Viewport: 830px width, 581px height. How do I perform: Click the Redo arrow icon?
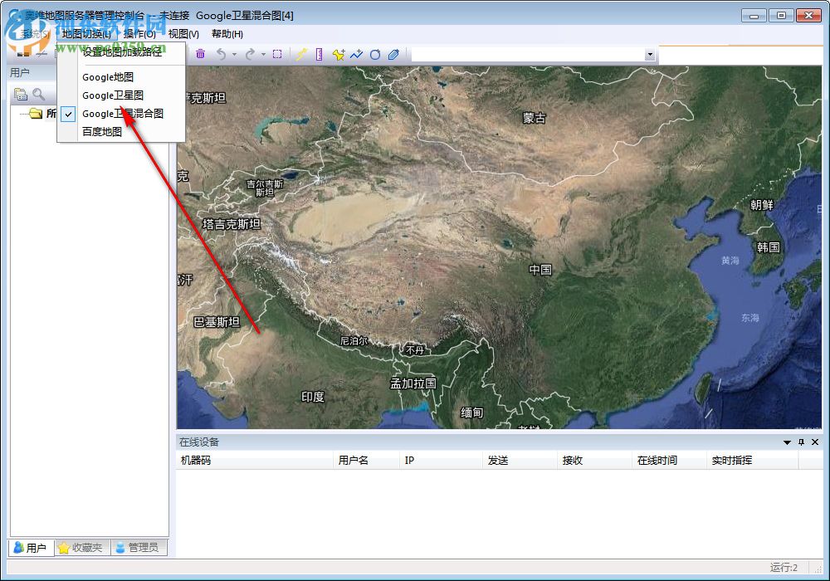pos(250,54)
